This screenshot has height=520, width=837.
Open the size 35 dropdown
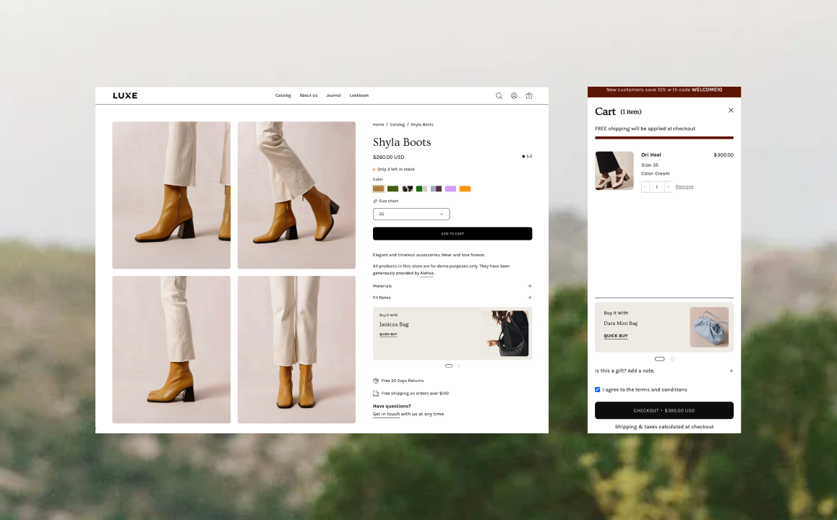pos(411,214)
